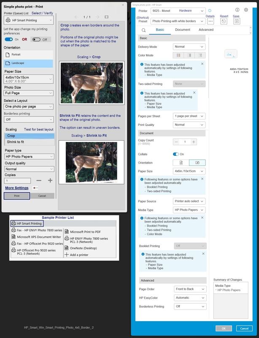Open the Borderless printing dropdown in the print dialog
This screenshot has height=338, width=259.
click(x=29, y=120)
